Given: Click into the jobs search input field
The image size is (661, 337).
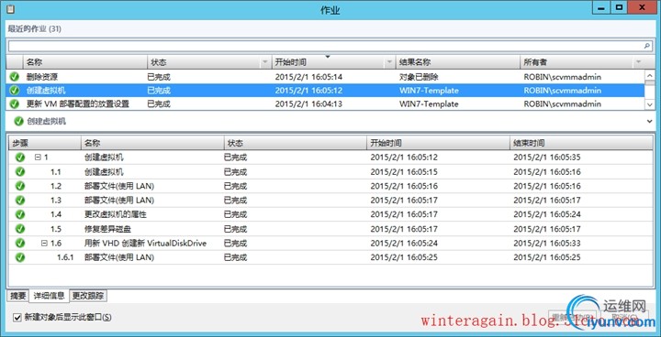Looking at the screenshot, I should point(325,45).
